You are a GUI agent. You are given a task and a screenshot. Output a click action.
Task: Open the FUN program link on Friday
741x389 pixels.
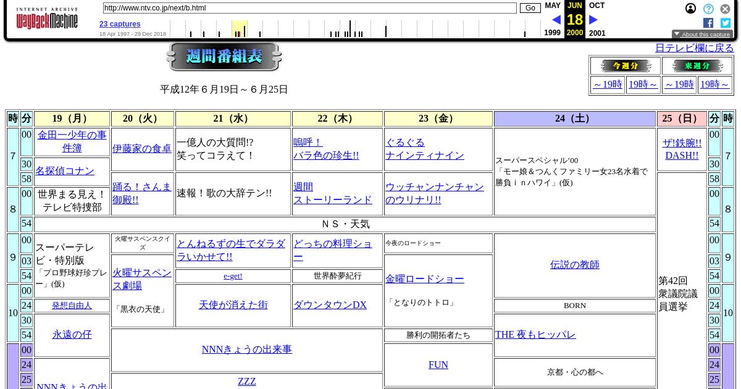coord(438,365)
